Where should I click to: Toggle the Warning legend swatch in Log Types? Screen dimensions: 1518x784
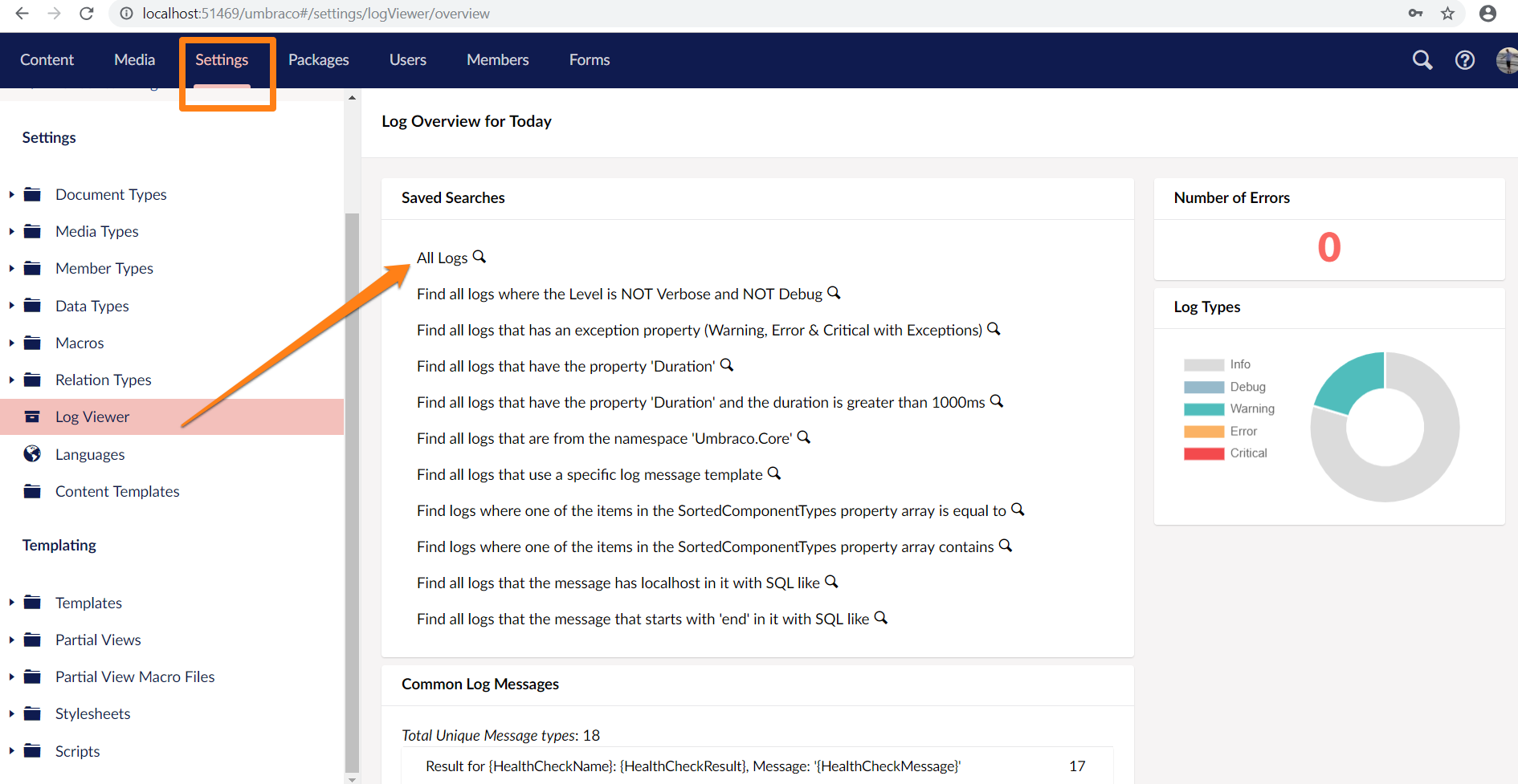pyautogui.click(x=1204, y=408)
